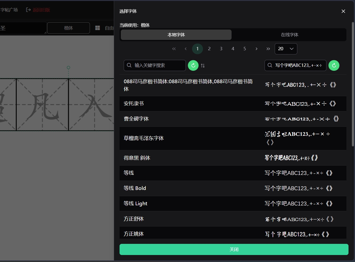Screen dimensions: 355x262
Task: Jump to first page using double-left chevron
Action: tap(174, 49)
